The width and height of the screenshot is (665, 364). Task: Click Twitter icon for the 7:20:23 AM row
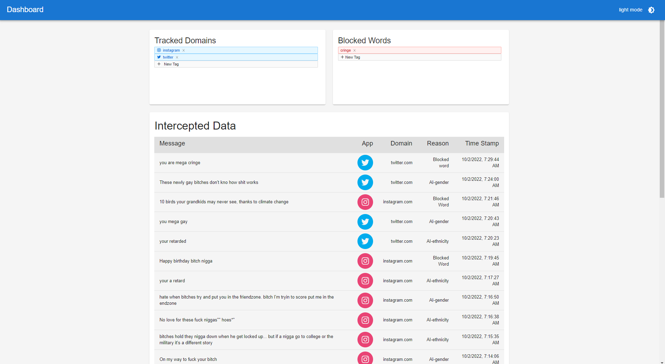(365, 241)
